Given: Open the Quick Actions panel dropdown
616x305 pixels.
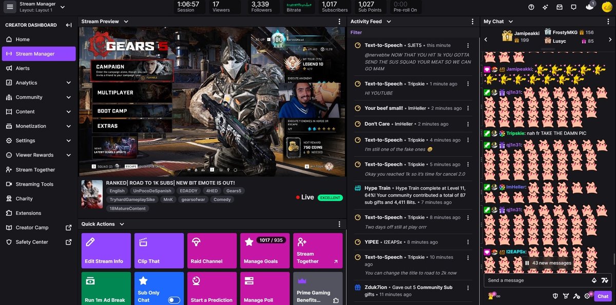Looking at the screenshot, I should tap(122, 224).
